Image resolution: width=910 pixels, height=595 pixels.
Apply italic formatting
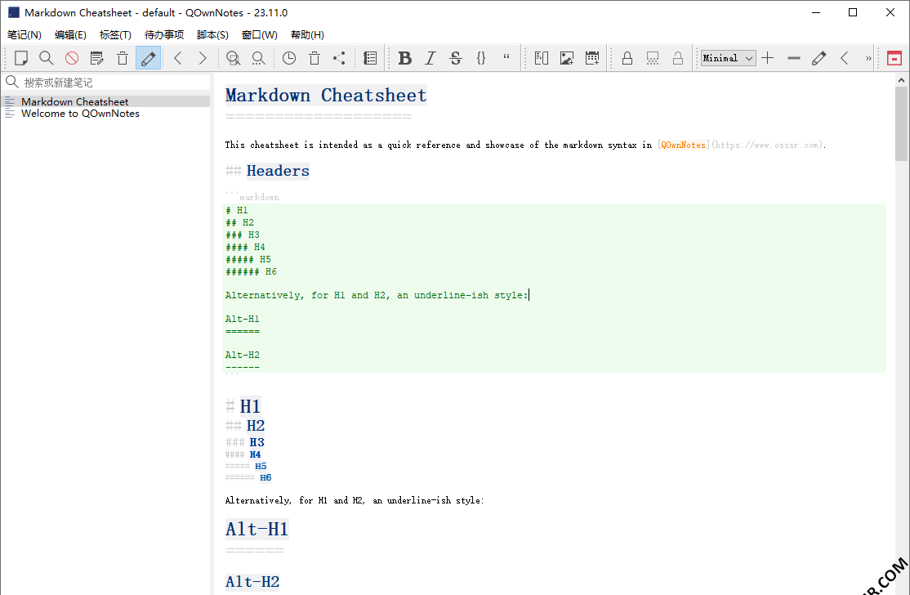pyautogui.click(x=430, y=58)
